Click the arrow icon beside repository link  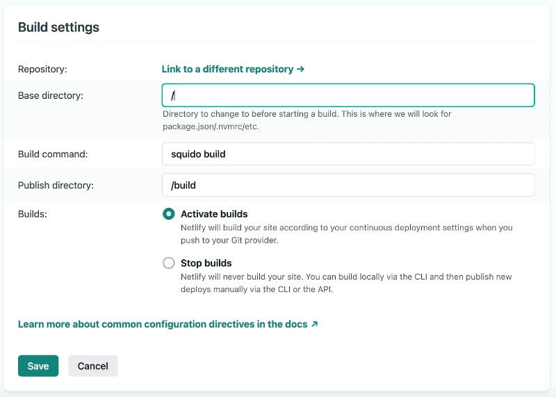(x=301, y=70)
